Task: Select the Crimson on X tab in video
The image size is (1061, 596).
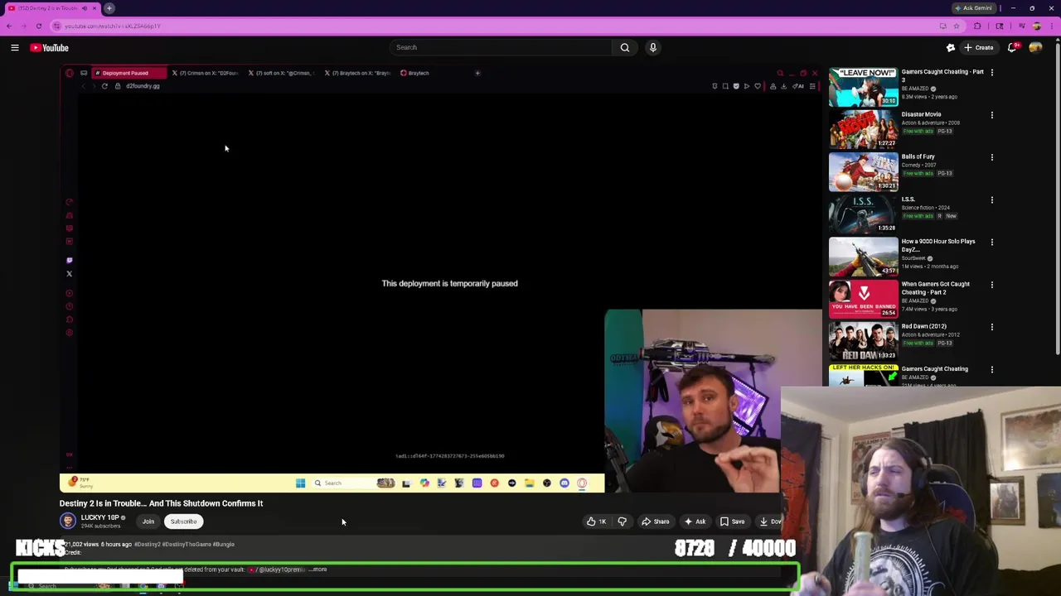Action: click(204, 73)
